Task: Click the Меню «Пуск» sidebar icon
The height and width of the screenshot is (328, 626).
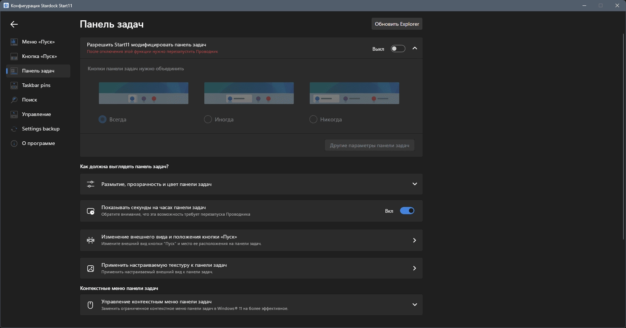Action: [x=14, y=42]
